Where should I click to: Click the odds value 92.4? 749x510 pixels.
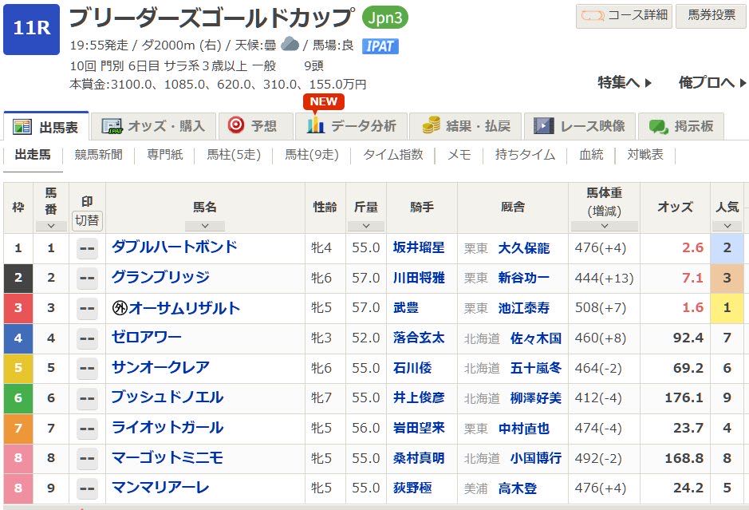[x=688, y=338]
